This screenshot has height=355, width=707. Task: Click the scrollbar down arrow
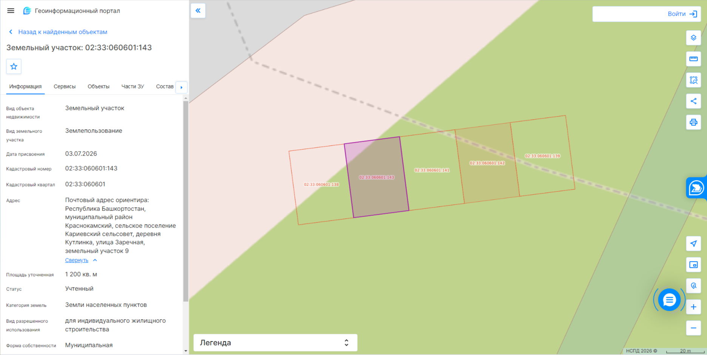tap(185, 351)
